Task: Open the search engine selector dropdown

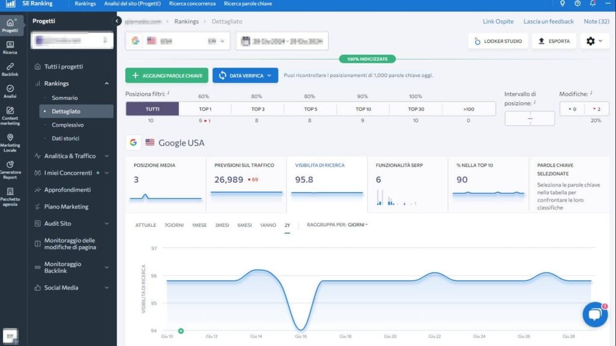Action: (x=177, y=41)
